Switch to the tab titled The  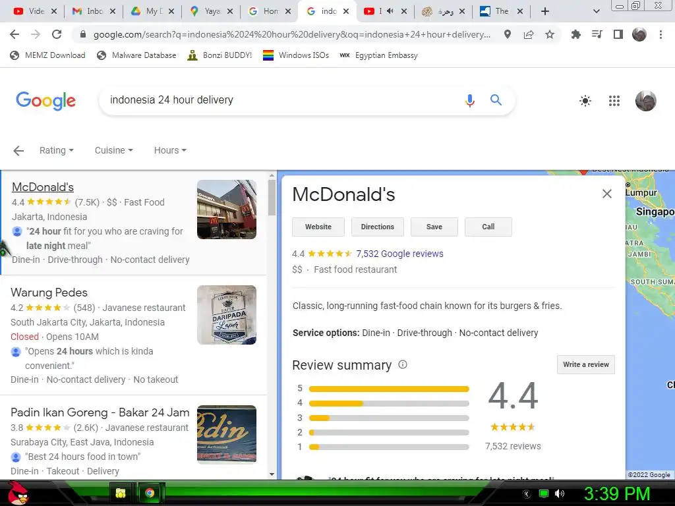tap(501, 11)
